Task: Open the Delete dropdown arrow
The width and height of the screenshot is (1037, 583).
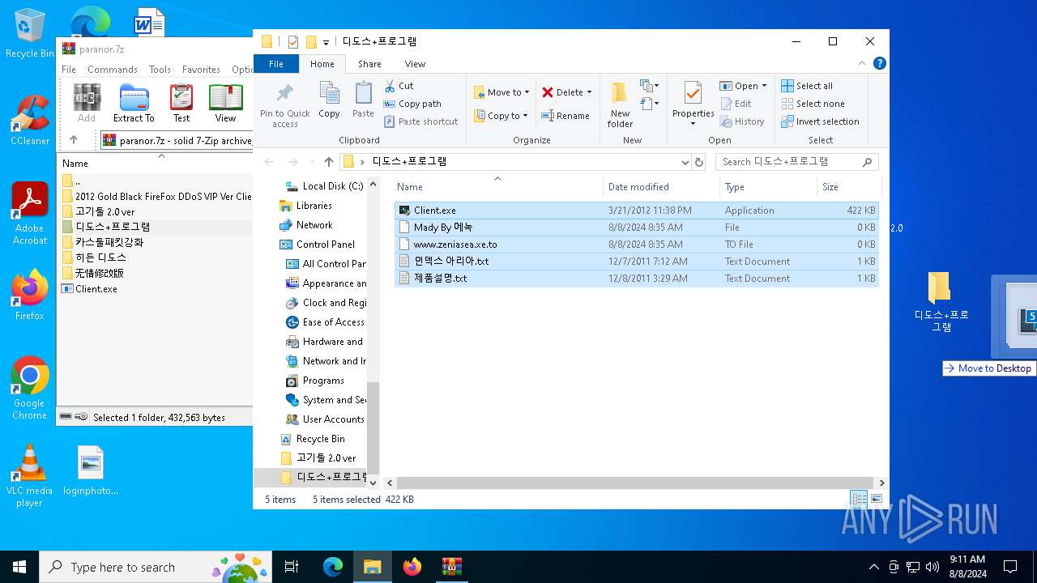Action: pyautogui.click(x=589, y=92)
